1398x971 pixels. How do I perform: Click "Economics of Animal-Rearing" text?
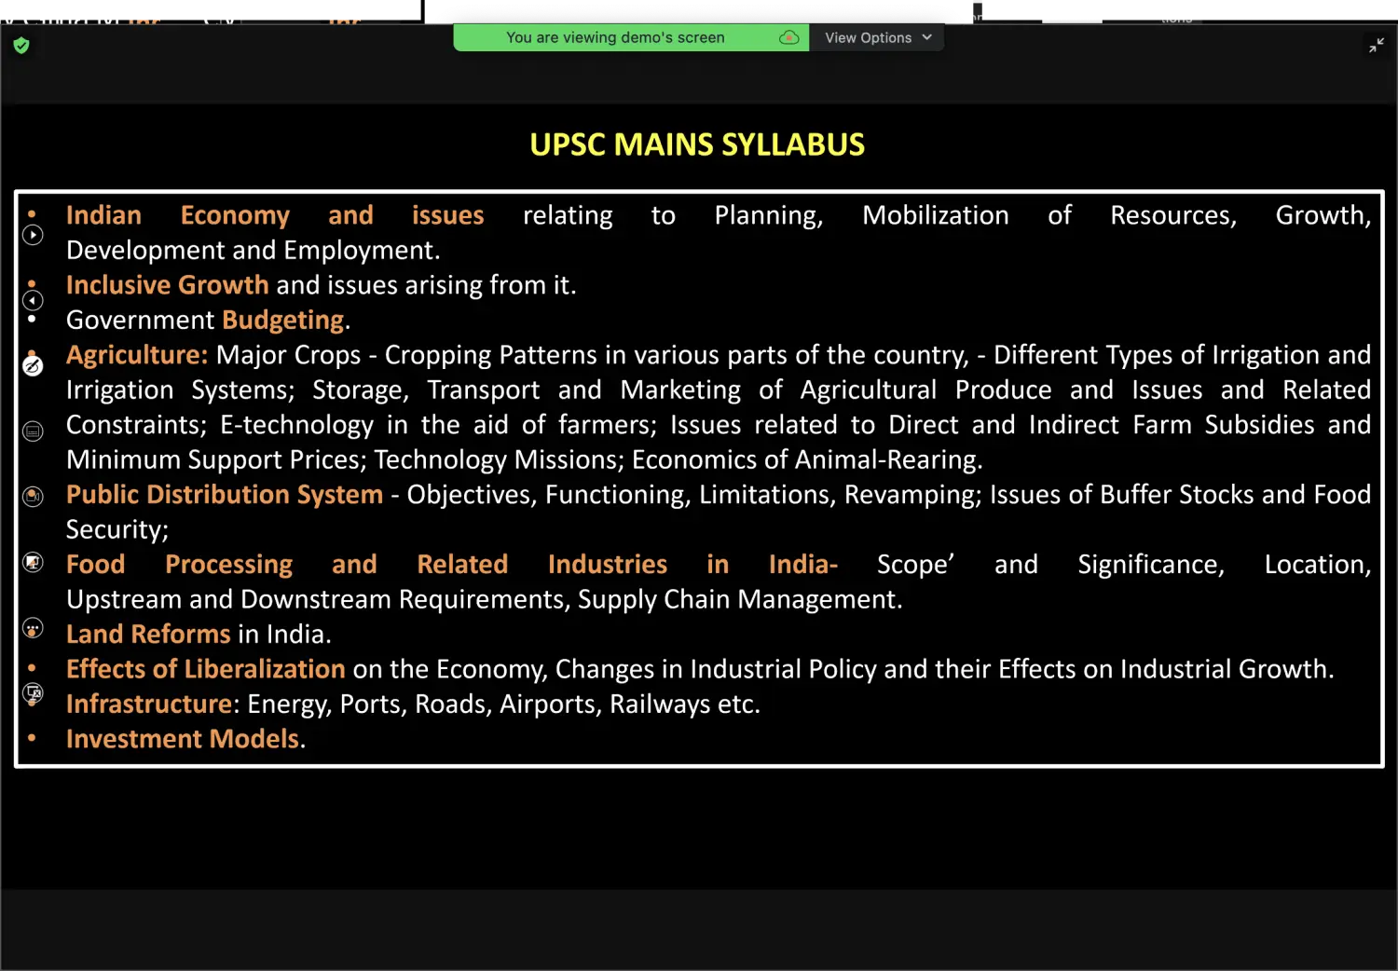[x=804, y=459]
